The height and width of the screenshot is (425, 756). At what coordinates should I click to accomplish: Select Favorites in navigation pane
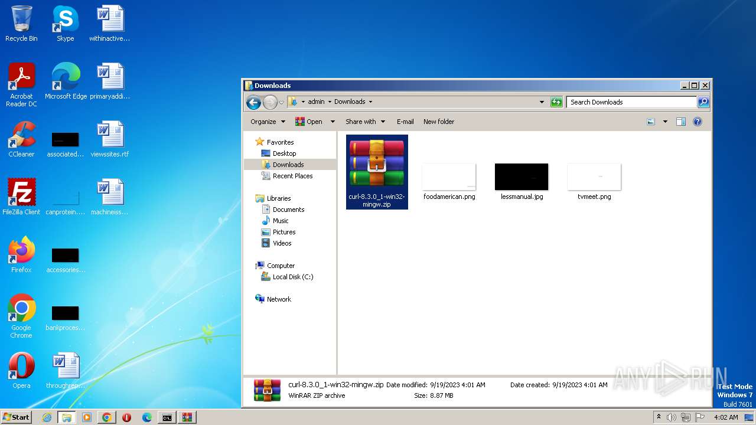click(280, 142)
